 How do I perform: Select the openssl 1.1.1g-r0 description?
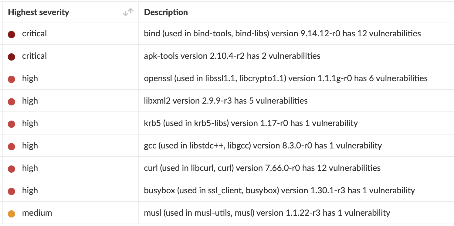(x=286, y=78)
